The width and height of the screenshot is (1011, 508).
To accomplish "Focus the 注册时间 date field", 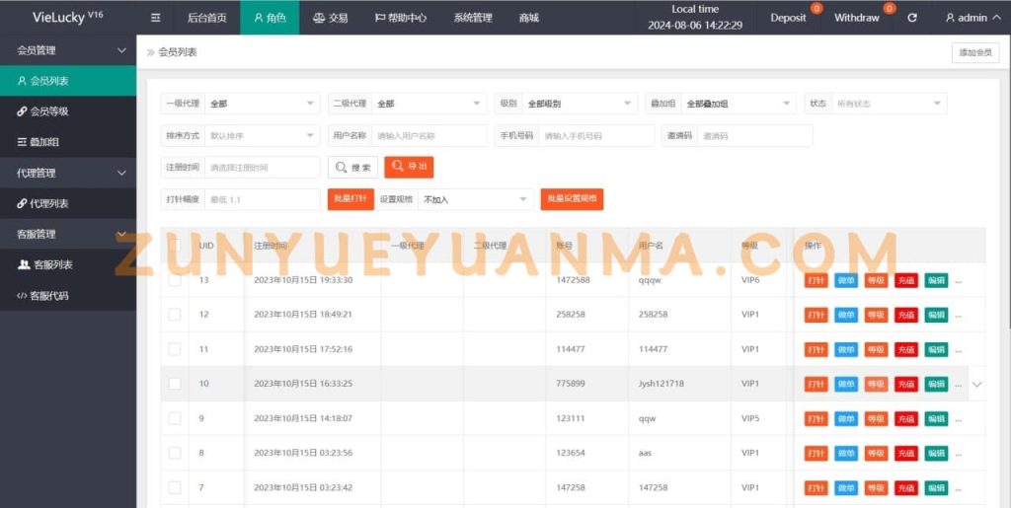I will [262, 168].
